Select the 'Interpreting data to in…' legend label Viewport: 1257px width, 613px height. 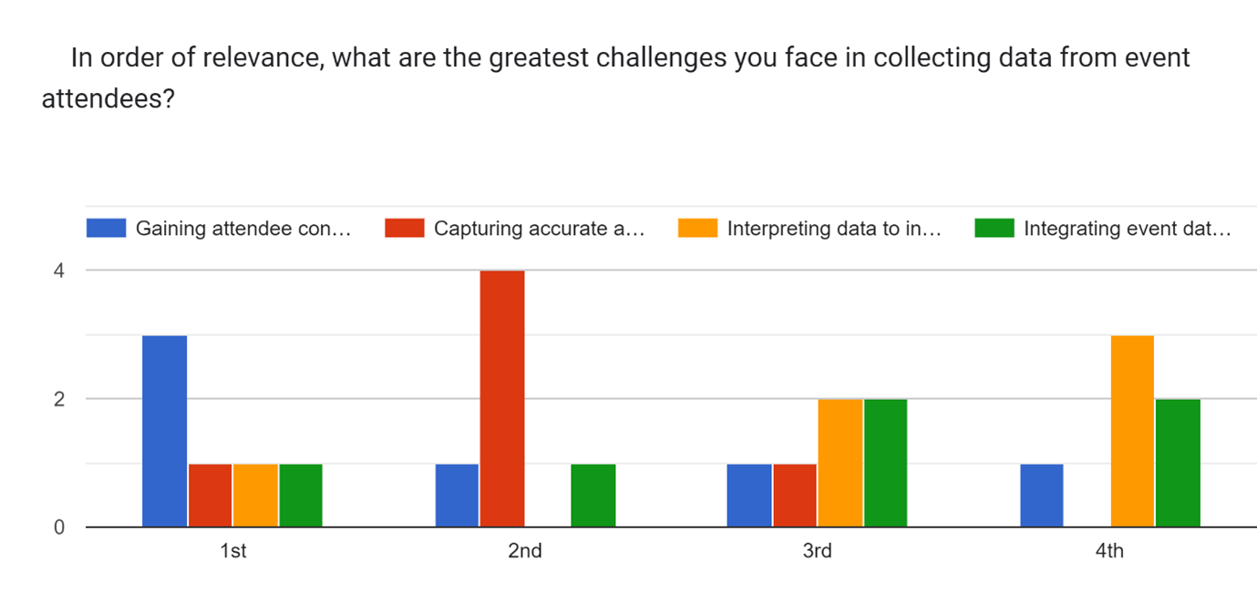pyautogui.click(x=833, y=229)
